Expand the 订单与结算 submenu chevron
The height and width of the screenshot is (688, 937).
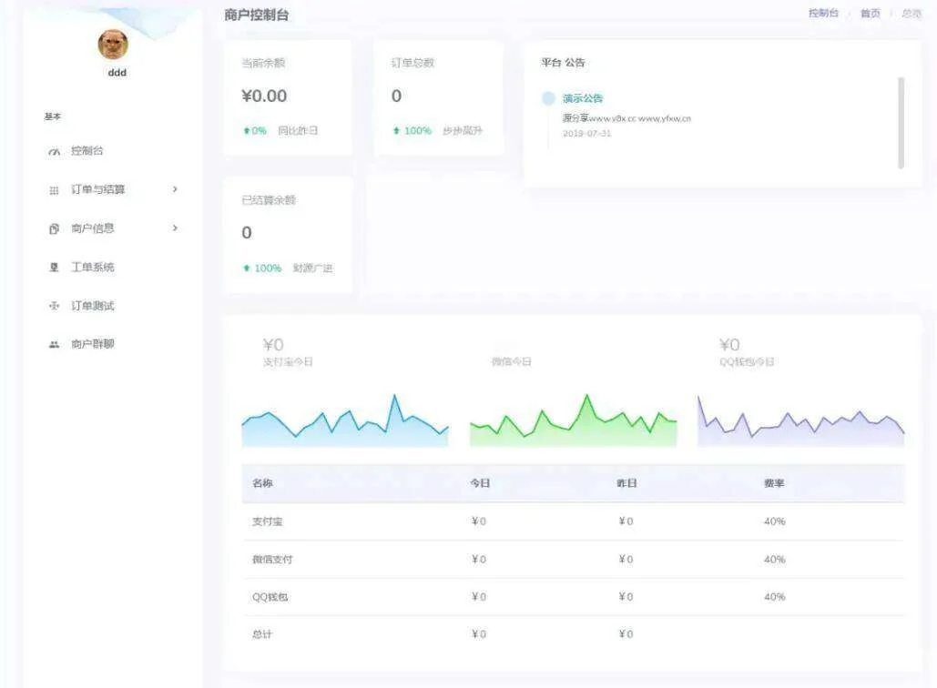click(x=175, y=189)
